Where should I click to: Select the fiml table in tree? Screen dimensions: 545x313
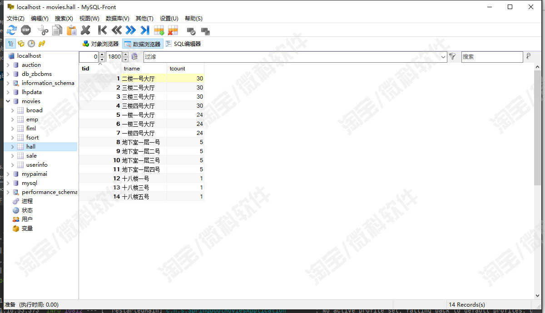pyautogui.click(x=31, y=129)
